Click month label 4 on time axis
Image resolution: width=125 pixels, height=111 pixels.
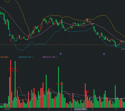(x=71, y=109)
